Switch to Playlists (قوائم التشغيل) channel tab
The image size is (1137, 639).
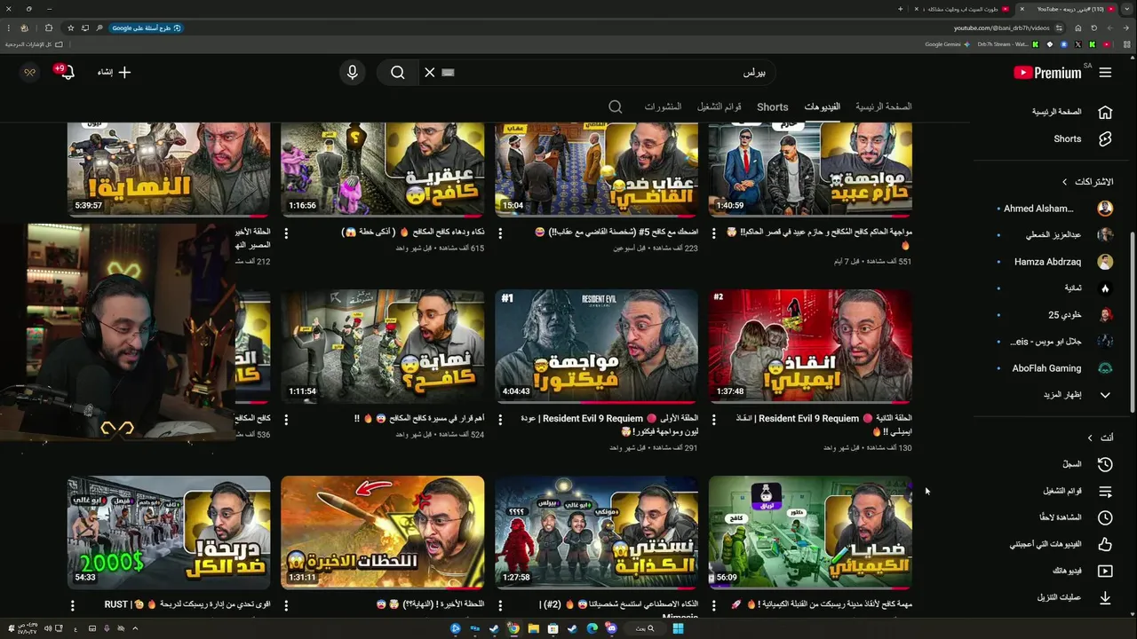point(720,106)
